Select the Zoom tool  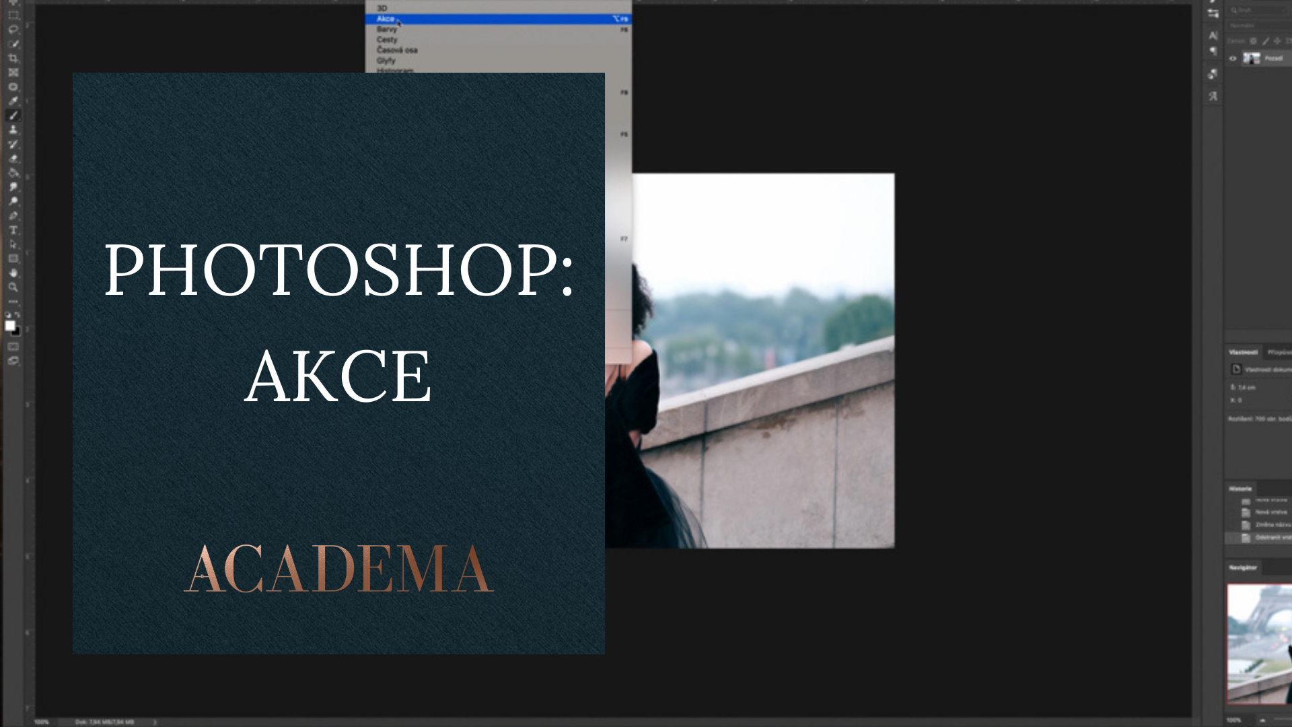(13, 287)
